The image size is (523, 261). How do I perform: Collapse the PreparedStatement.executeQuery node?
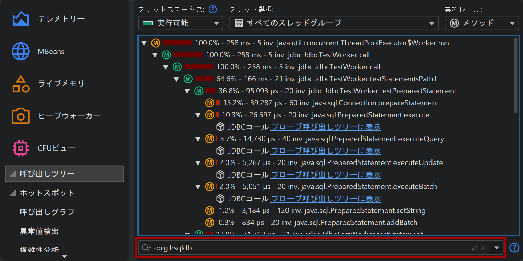pos(198,139)
